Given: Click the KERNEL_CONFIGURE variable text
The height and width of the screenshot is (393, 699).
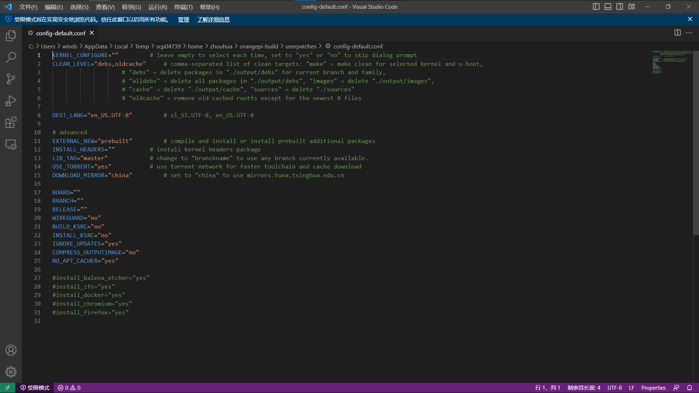Looking at the screenshot, I should (x=80, y=55).
